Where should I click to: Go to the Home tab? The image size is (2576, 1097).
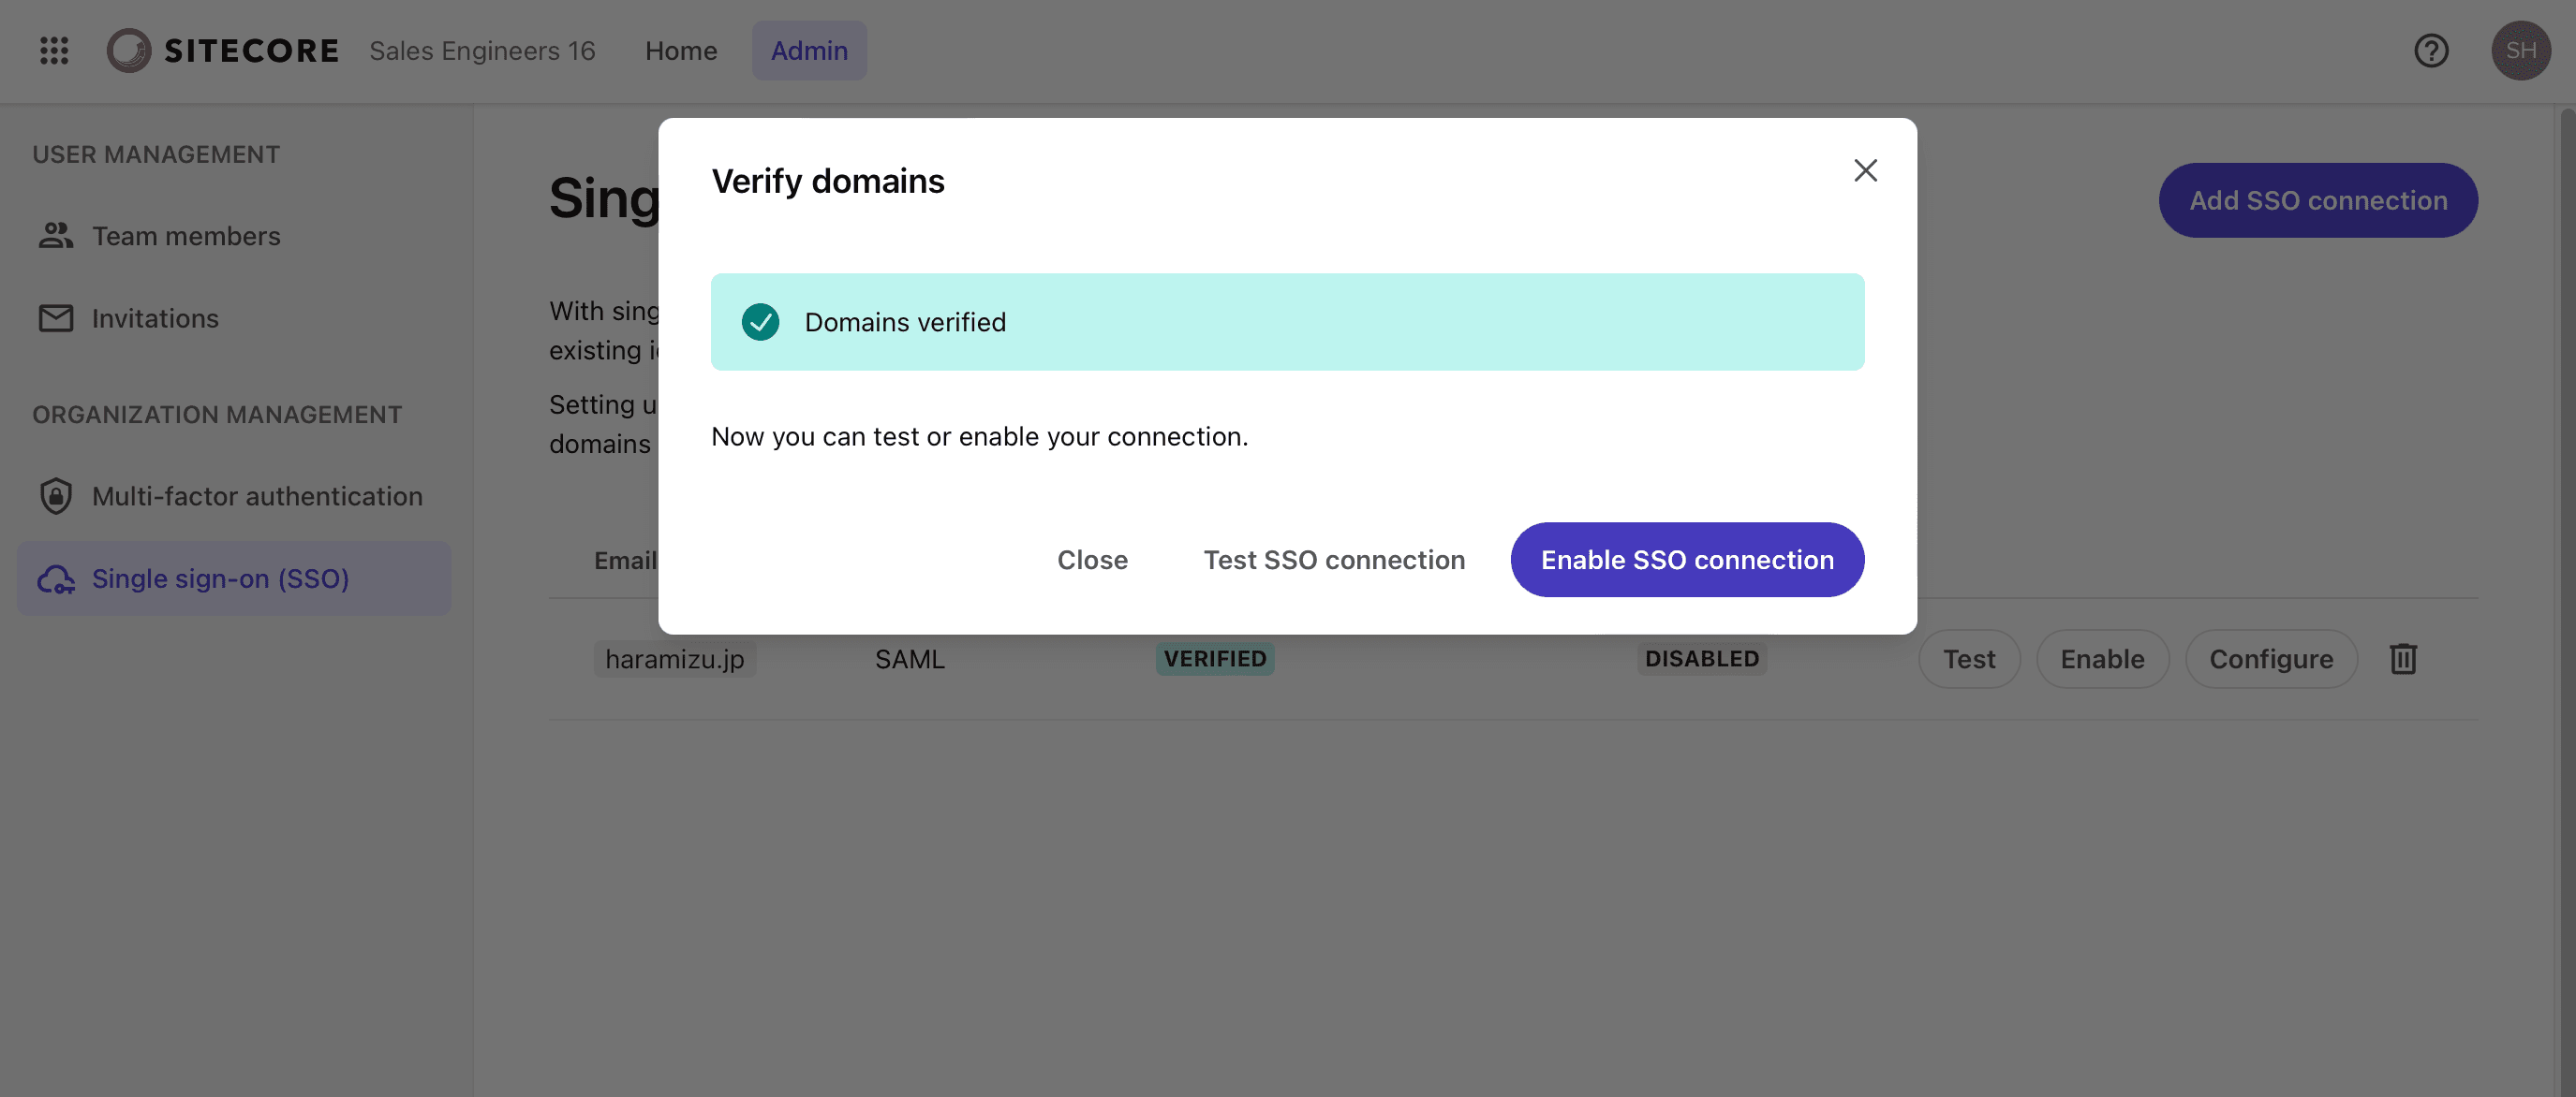tap(680, 50)
